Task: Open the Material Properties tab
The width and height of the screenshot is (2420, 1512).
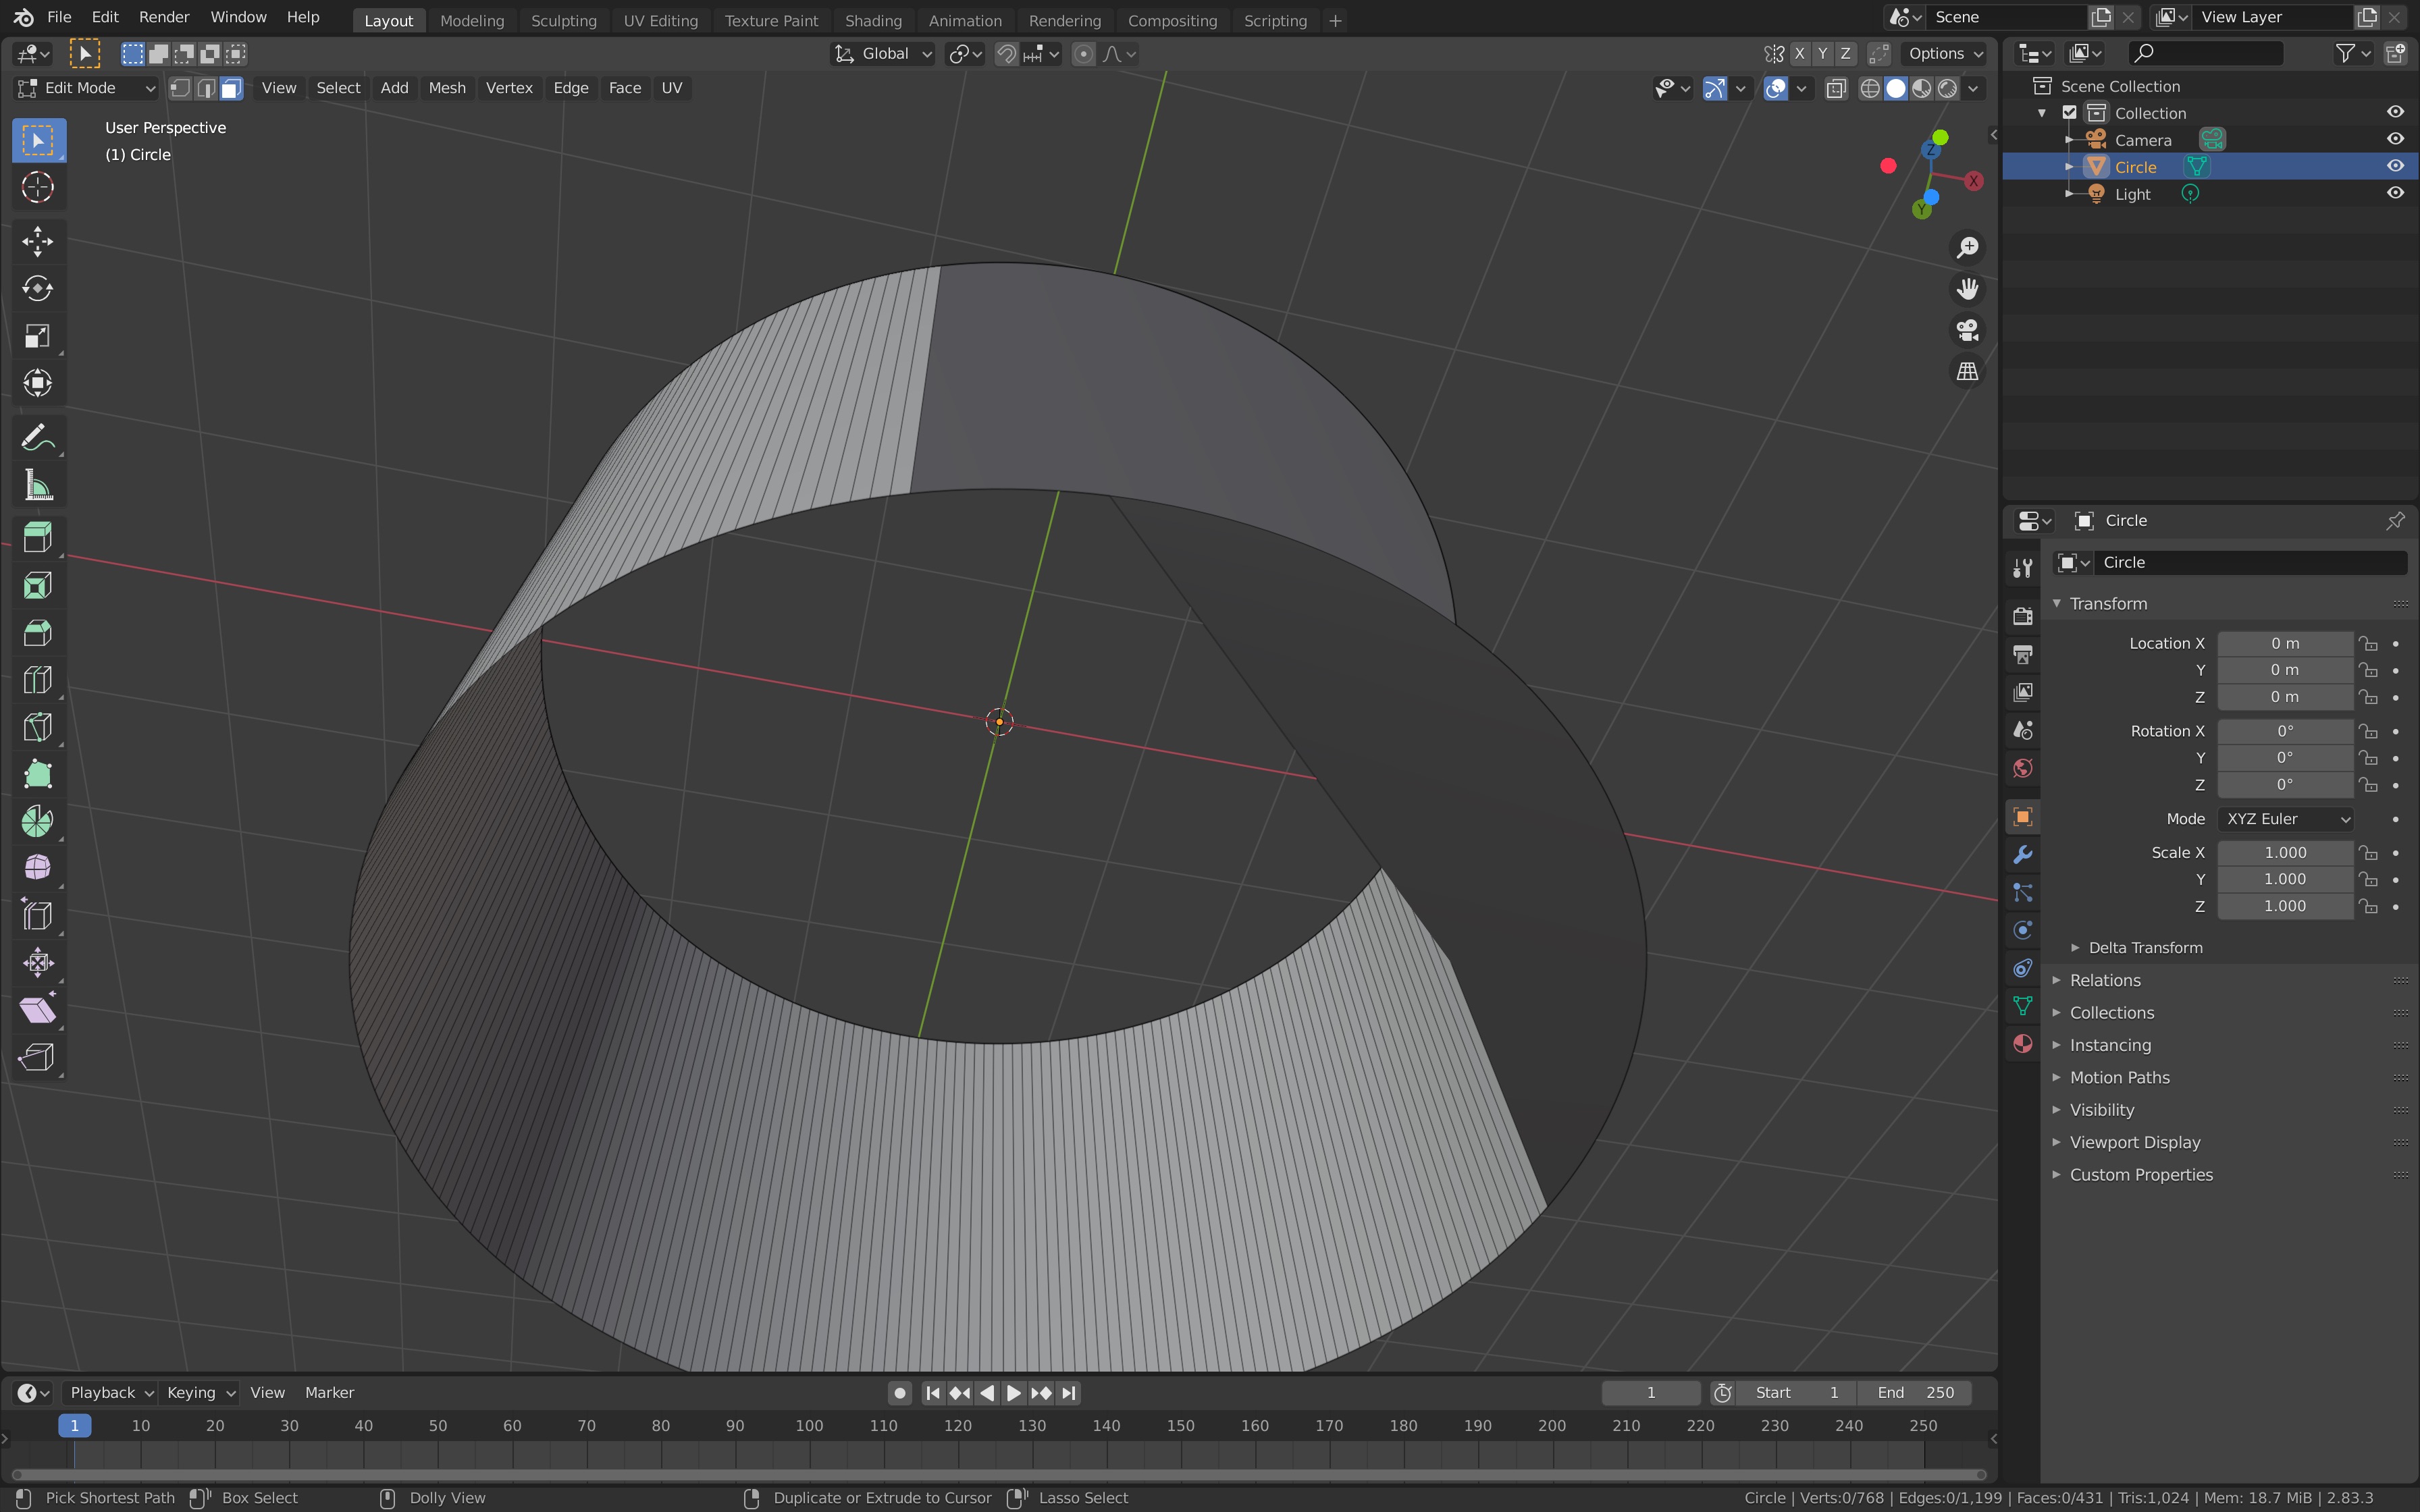Action: click(2022, 1043)
